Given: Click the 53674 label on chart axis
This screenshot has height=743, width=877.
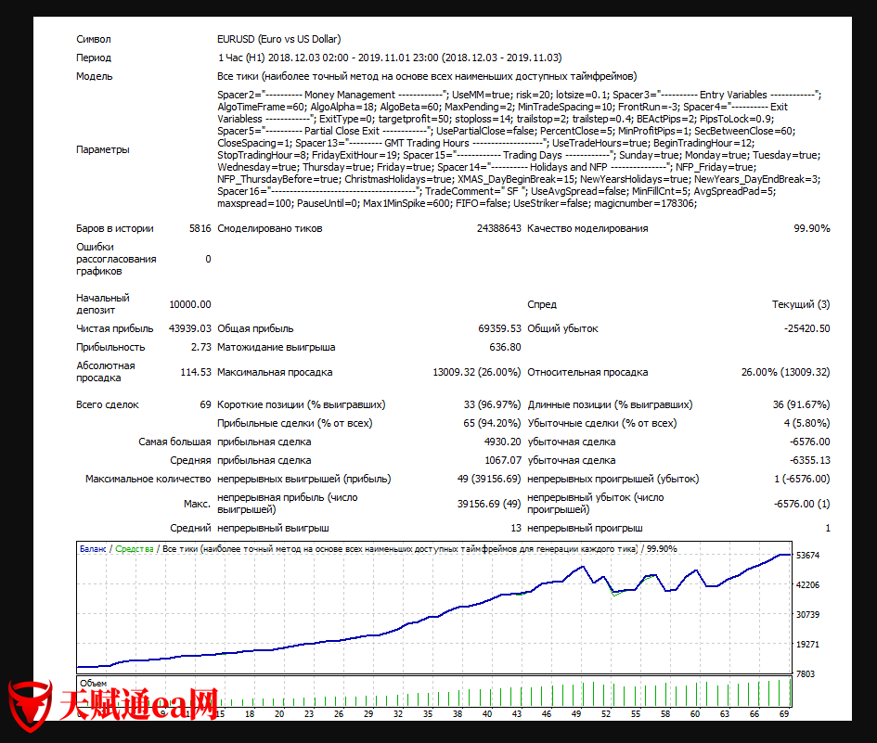Looking at the screenshot, I should pyautogui.click(x=806, y=556).
